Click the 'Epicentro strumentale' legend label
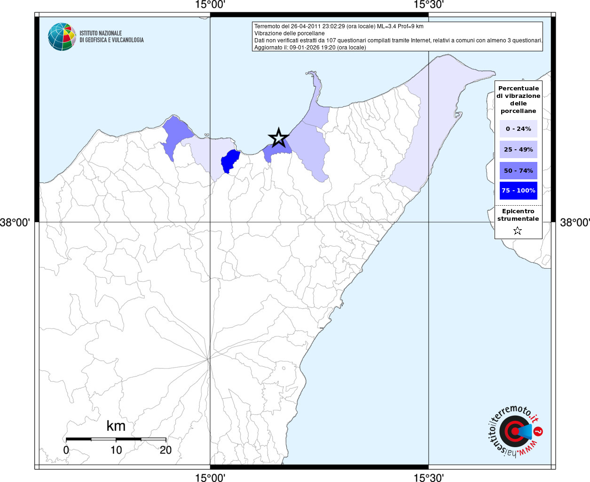The width and height of the screenshot is (590, 482). [518, 215]
